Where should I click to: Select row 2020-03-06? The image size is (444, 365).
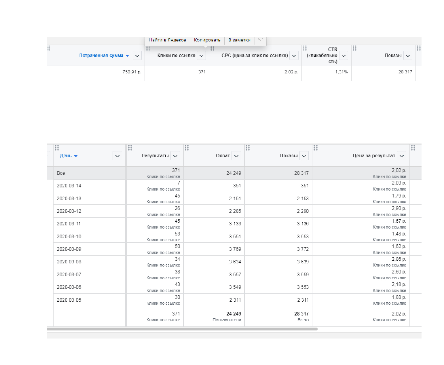234,287
